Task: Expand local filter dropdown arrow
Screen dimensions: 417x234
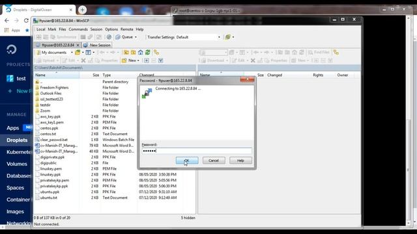Action: [93, 53]
